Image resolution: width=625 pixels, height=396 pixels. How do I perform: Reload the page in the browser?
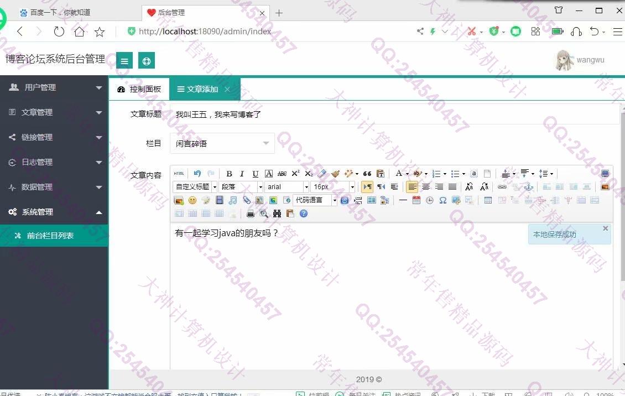coord(59,32)
